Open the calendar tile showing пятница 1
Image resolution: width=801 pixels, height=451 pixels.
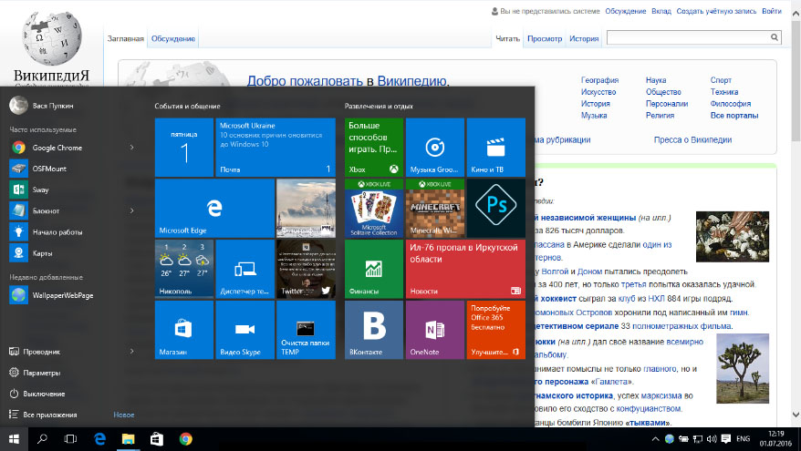click(184, 148)
